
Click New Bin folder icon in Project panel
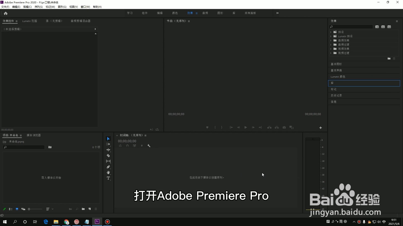83,209
